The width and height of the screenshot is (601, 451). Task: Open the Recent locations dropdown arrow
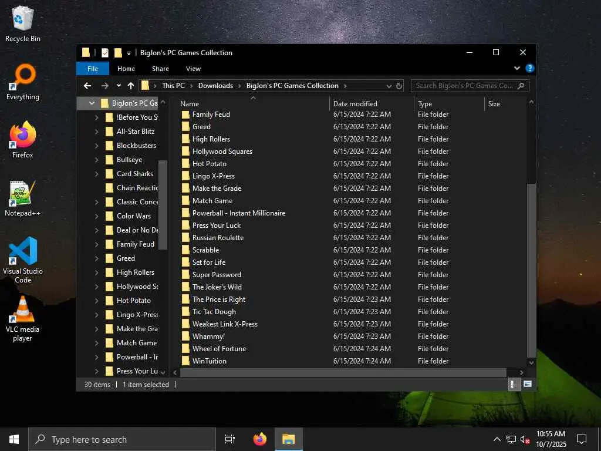pyautogui.click(x=119, y=86)
